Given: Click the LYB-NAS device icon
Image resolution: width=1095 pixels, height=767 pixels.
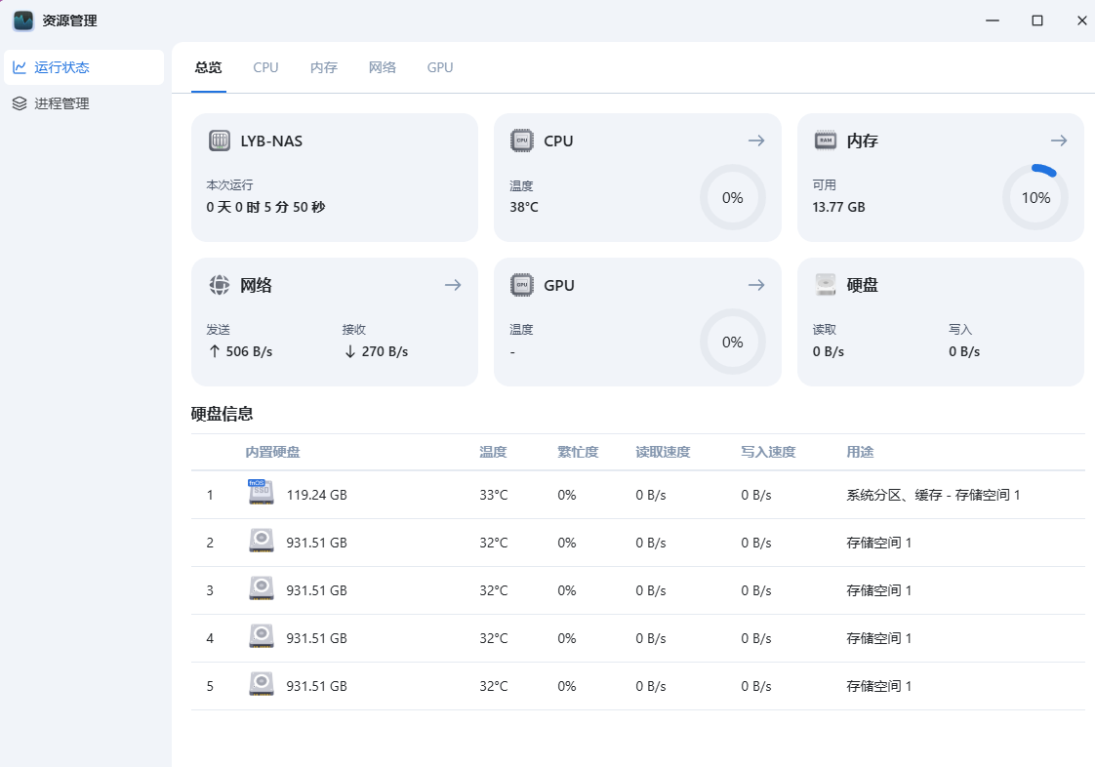Looking at the screenshot, I should [x=220, y=141].
